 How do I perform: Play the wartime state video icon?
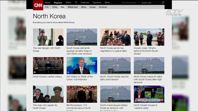[136, 101]
